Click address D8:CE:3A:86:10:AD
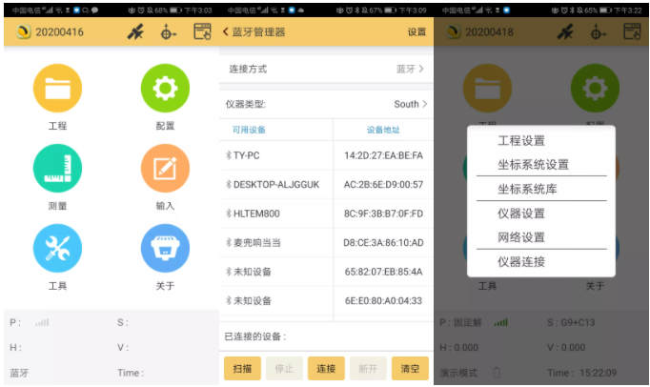650x387 pixels. coord(383,243)
